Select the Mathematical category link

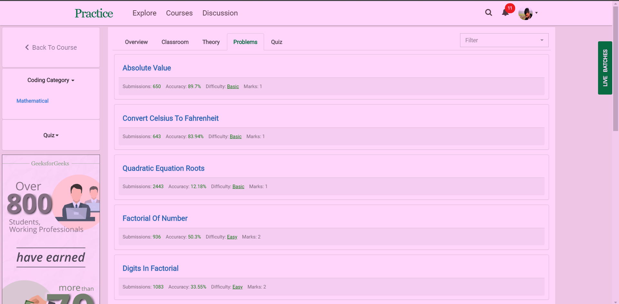[x=33, y=101]
